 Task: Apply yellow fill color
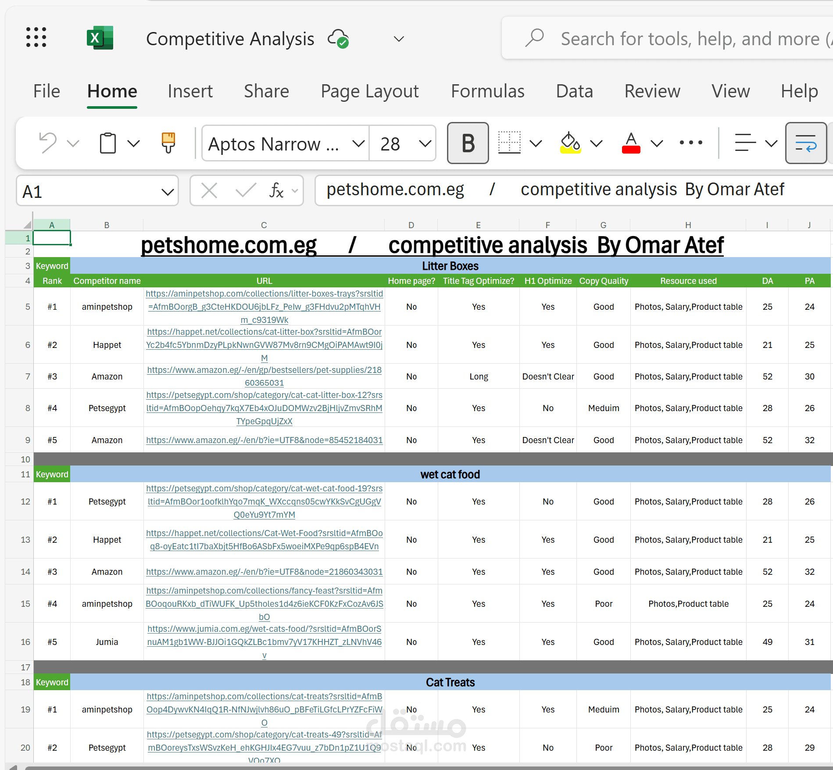pyautogui.click(x=571, y=143)
